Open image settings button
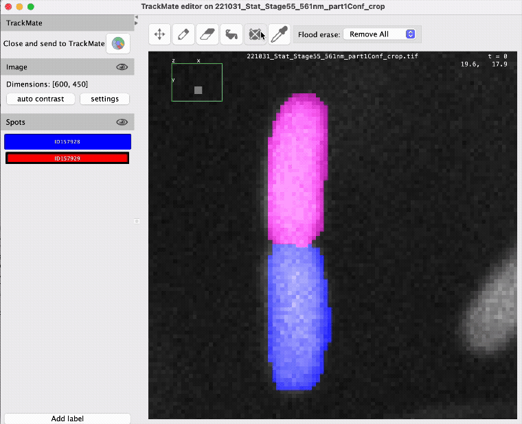 (104, 99)
